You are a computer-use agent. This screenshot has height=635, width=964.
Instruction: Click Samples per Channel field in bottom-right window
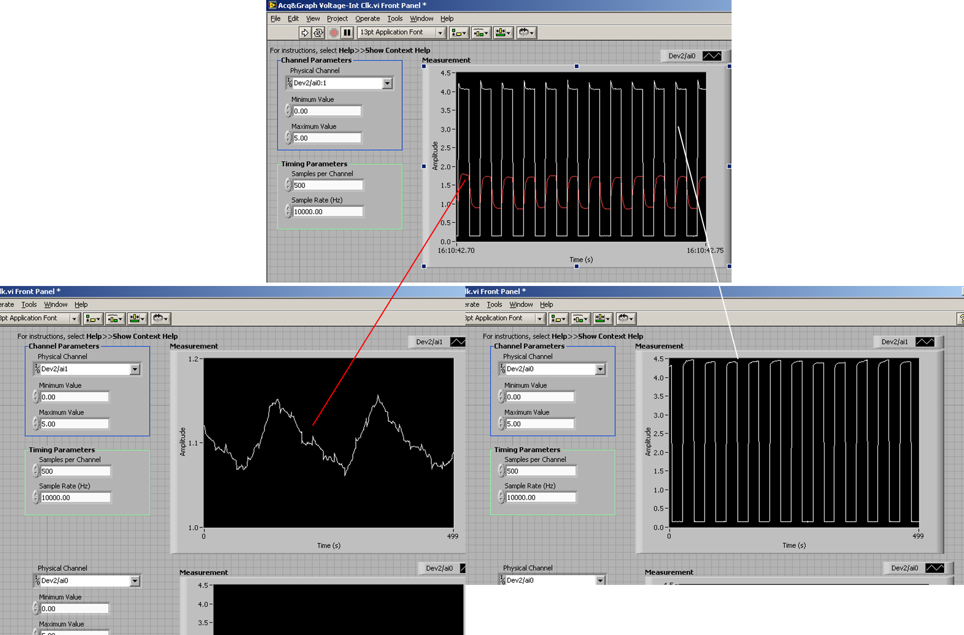coord(541,472)
